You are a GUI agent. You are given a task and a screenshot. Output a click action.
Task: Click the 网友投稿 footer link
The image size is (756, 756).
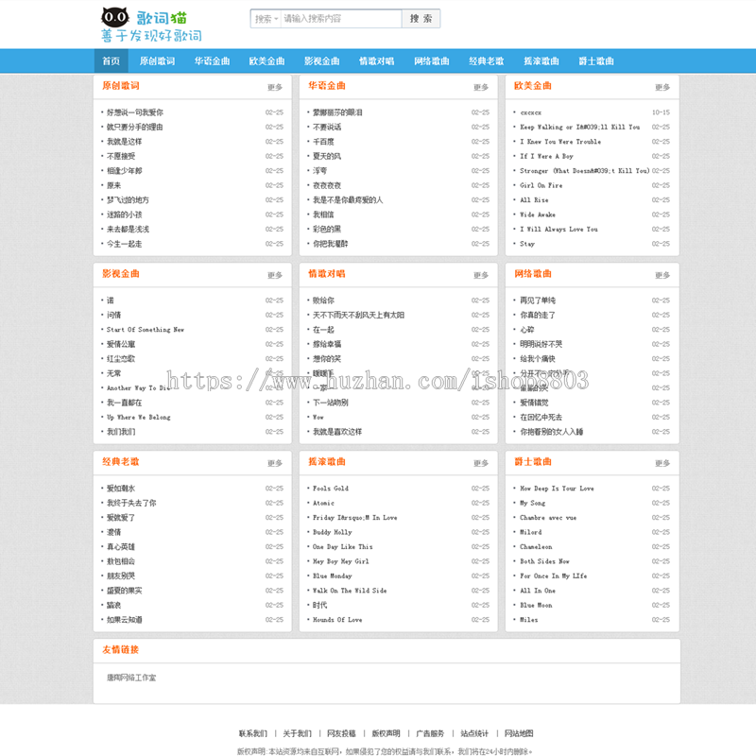tap(341, 734)
